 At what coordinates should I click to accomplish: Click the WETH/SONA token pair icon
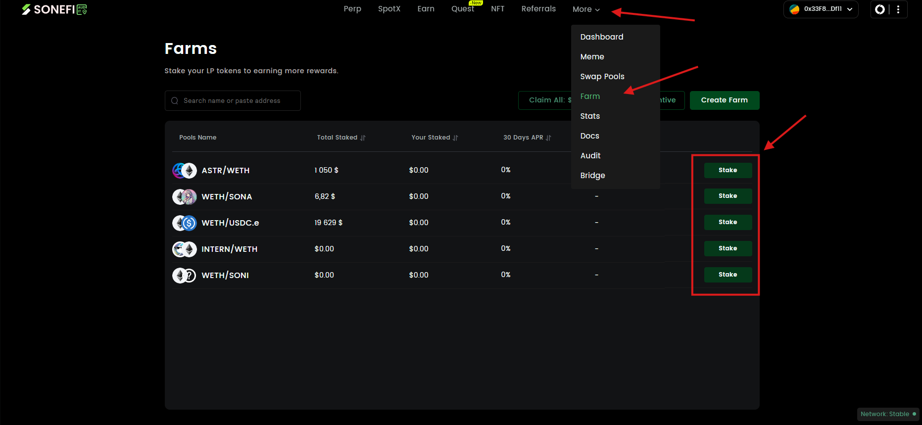click(x=184, y=197)
